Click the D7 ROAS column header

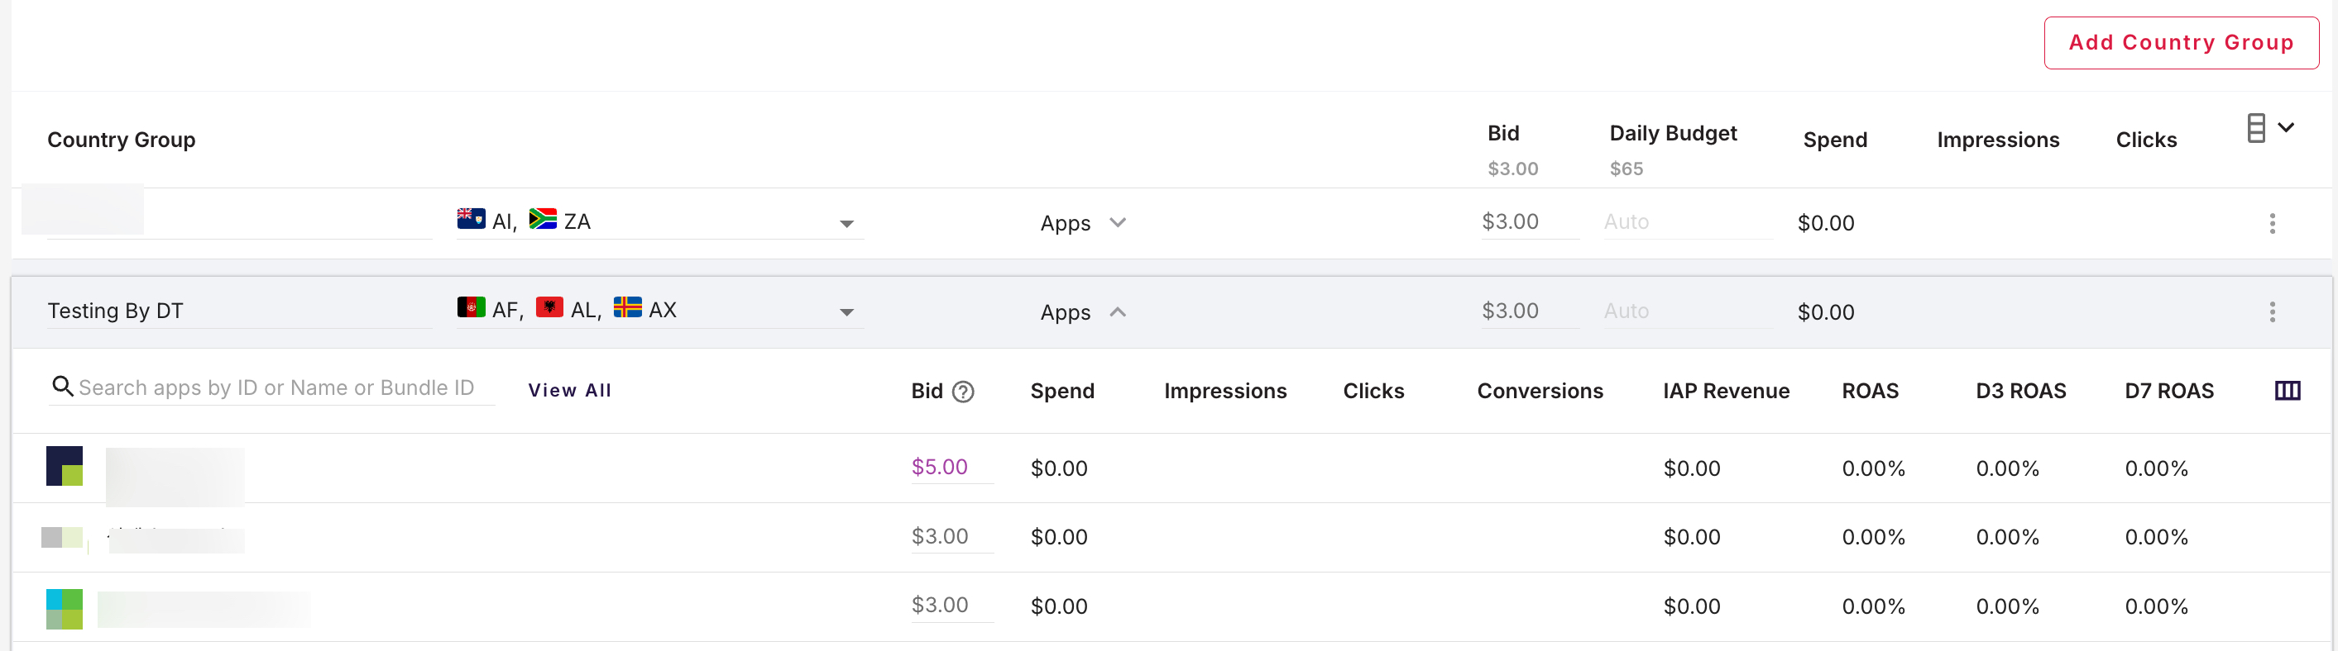click(x=2168, y=391)
